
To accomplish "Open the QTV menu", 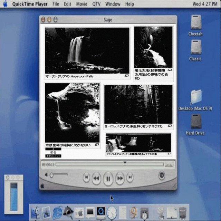I will [x=97, y=4].
